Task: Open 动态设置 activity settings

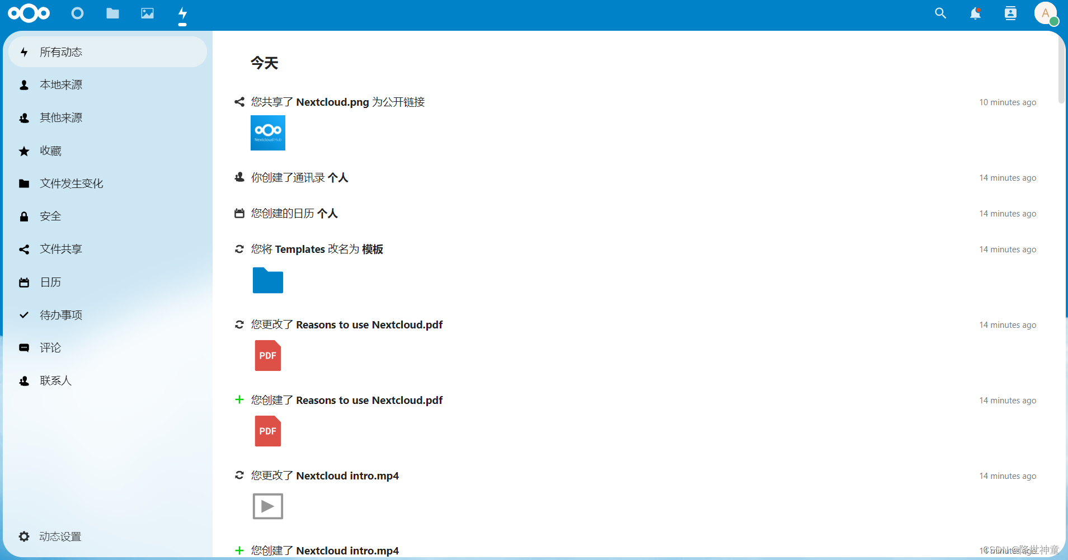Action: pos(108,537)
